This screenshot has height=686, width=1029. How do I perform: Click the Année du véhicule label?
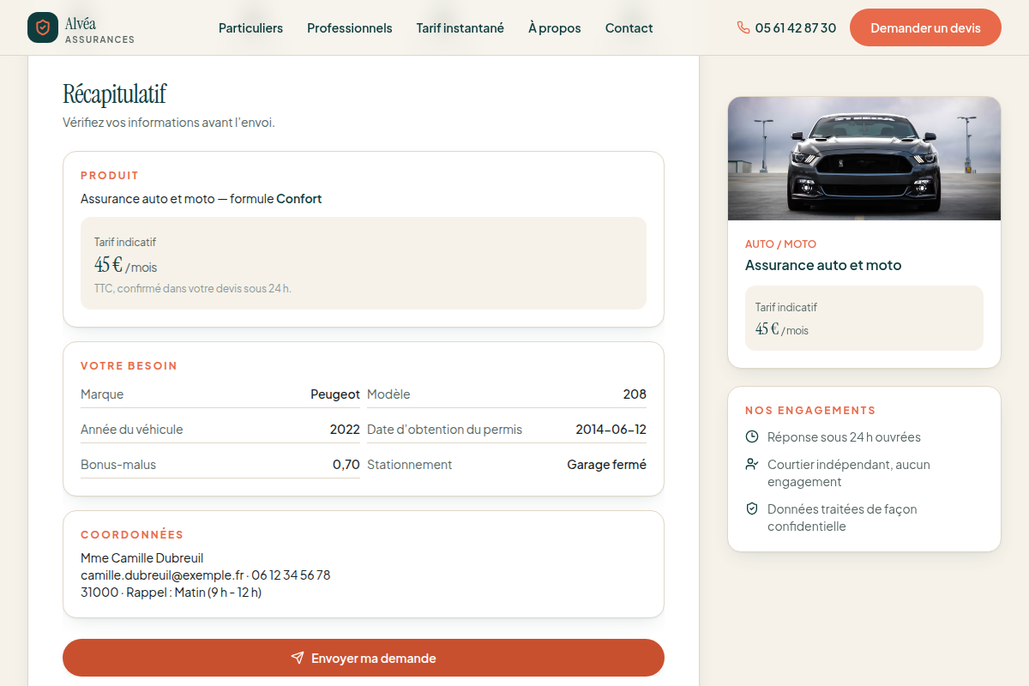132,430
